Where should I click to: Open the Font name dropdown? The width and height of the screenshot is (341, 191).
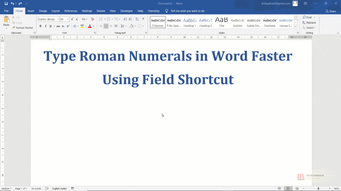(x=58, y=19)
